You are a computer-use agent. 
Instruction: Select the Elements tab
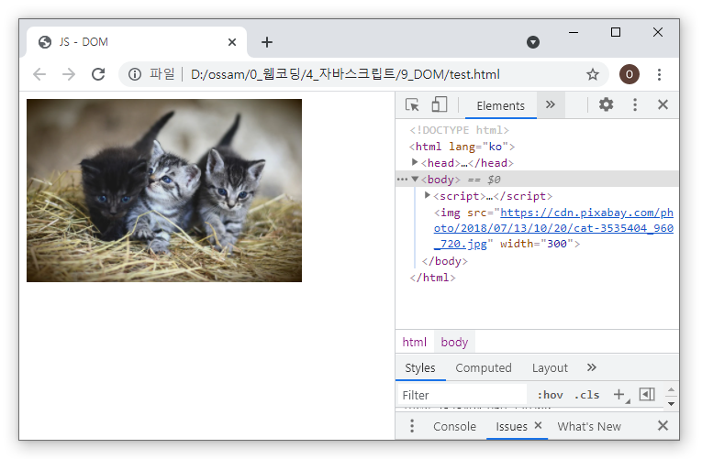tap(500, 106)
